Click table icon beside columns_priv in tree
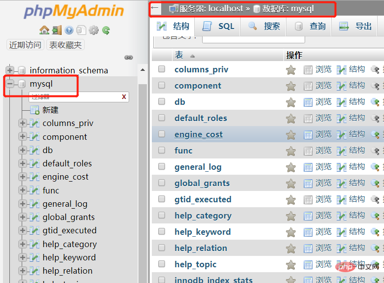 point(35,123)
